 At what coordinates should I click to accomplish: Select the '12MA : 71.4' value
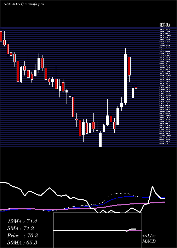(22, 221)
